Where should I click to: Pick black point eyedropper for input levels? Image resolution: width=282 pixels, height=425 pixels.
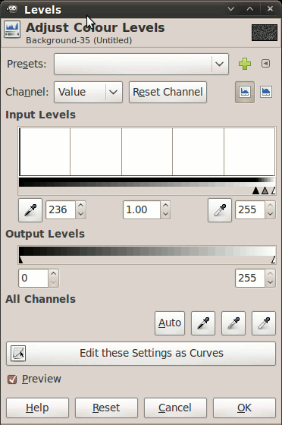(30, 210)
